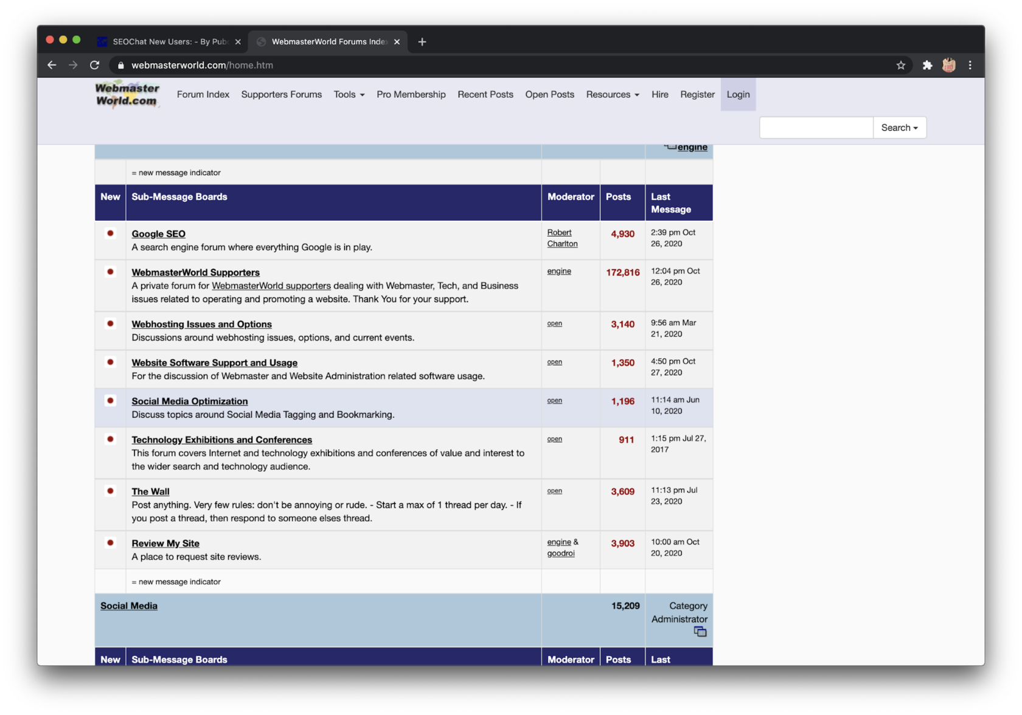Click engine moderator for WebmasterWorld Supporters
1022x715 pixels.
point(559,271)
